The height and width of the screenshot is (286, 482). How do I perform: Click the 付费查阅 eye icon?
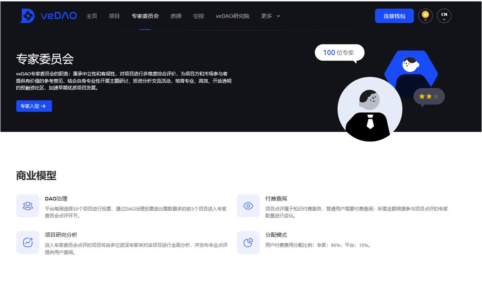pos(248,206)
